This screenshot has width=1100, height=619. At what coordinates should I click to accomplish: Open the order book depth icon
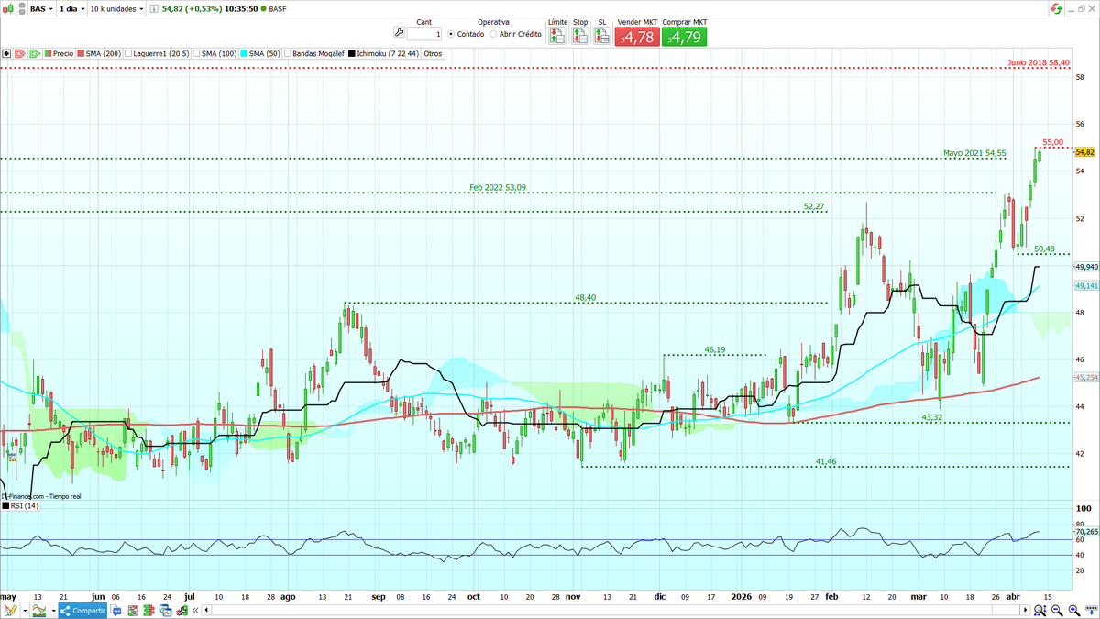click(x=148, y=611)
